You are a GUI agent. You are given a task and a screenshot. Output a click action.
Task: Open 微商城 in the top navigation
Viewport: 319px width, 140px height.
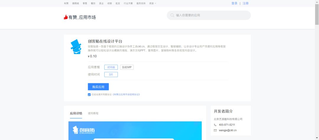pos(76,4)
